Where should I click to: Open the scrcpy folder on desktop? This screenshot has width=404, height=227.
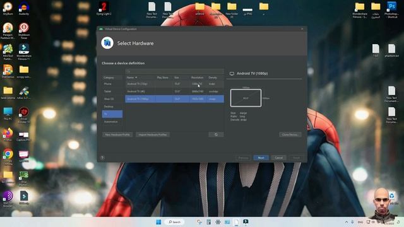tap(24, 71)
